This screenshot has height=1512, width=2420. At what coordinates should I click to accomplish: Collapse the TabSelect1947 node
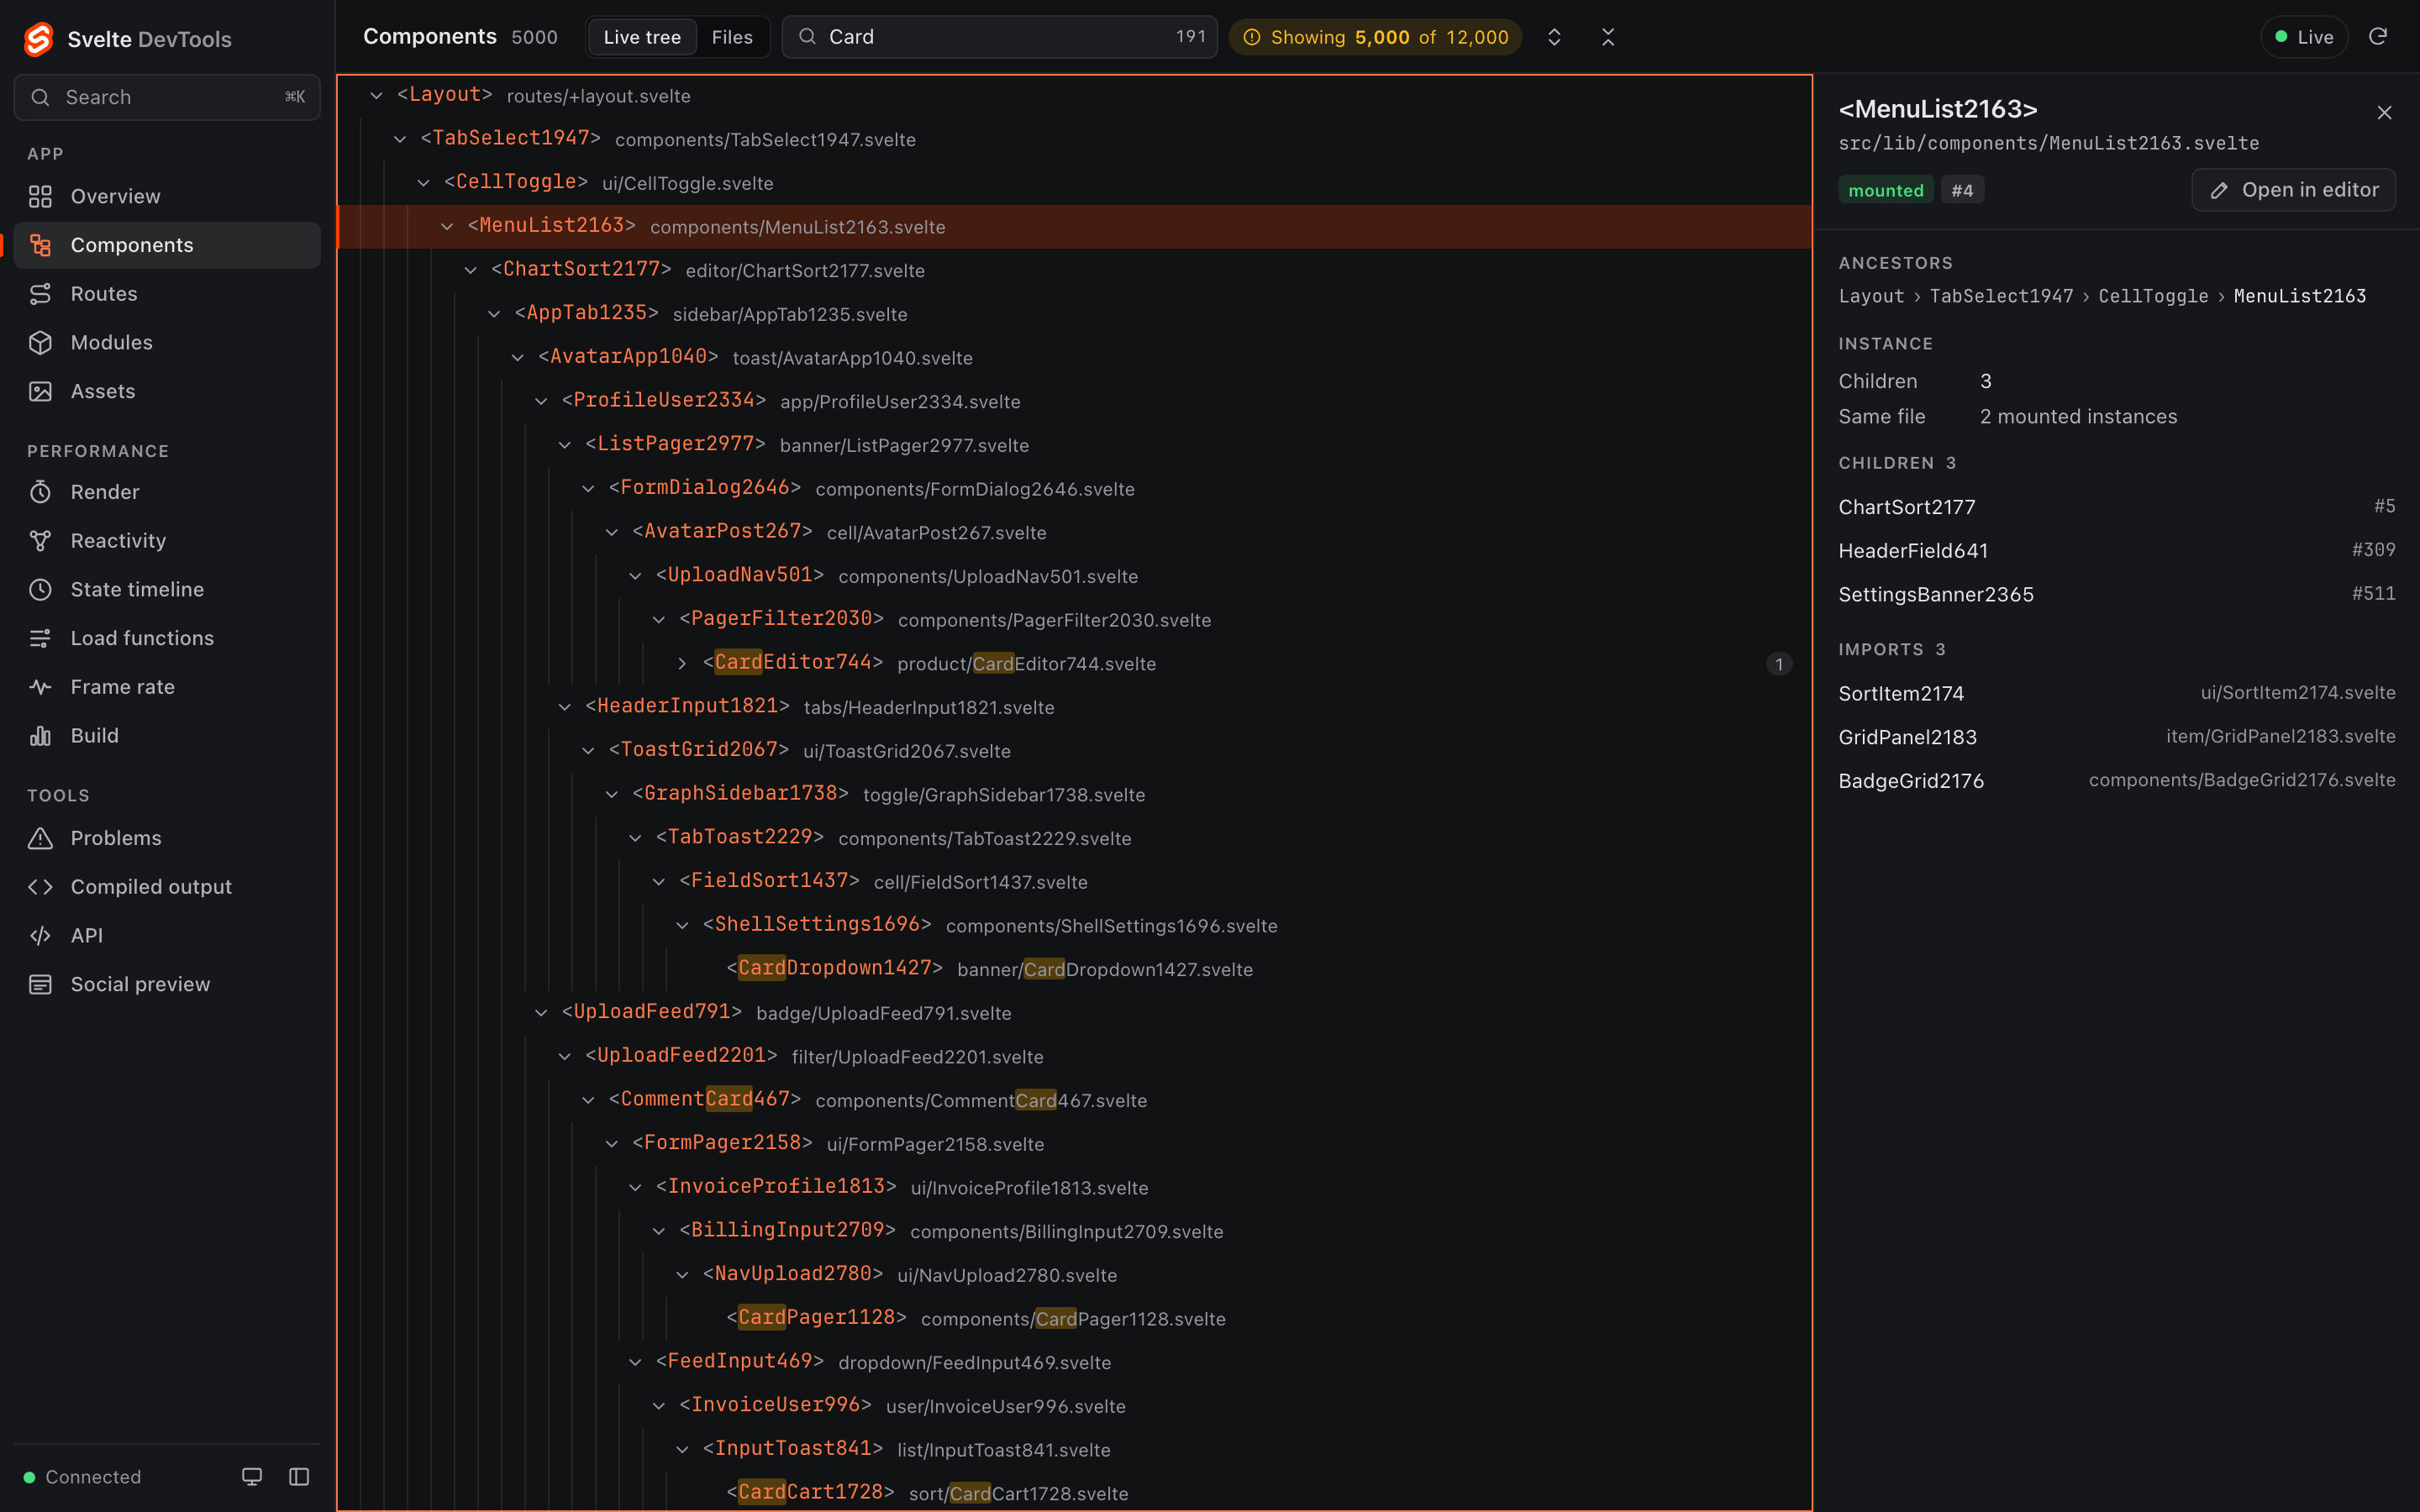coord(400,139)
